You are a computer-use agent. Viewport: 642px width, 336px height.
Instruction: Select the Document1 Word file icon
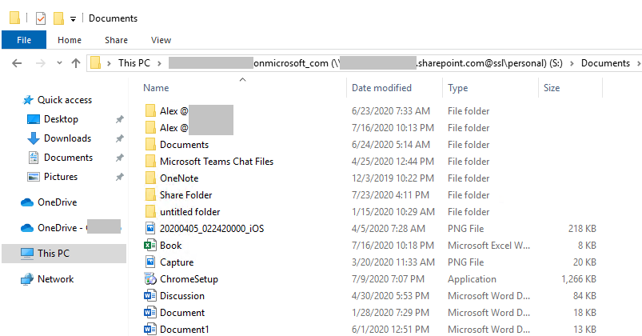(x=150, y=330)
